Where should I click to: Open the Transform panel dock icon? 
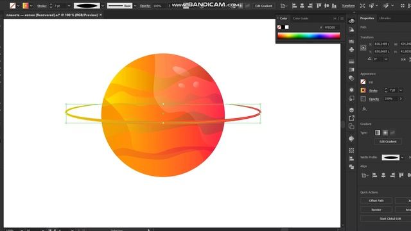click(351, 150)
